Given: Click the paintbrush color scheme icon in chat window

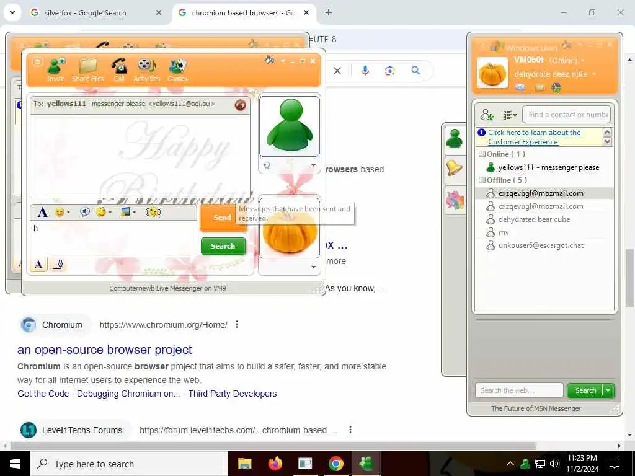Looking at the screenshot, I should coord(269,60).
